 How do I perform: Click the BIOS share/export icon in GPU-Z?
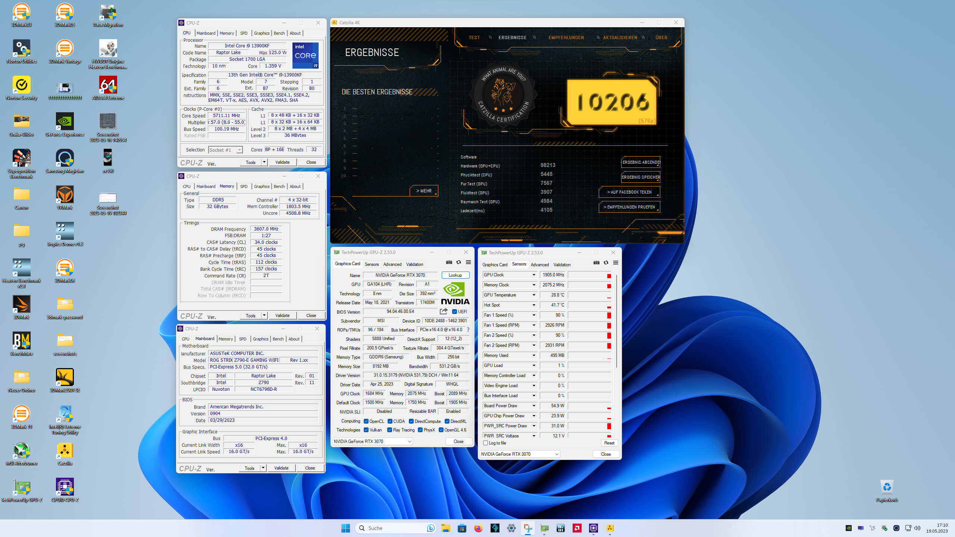(444, 311)
